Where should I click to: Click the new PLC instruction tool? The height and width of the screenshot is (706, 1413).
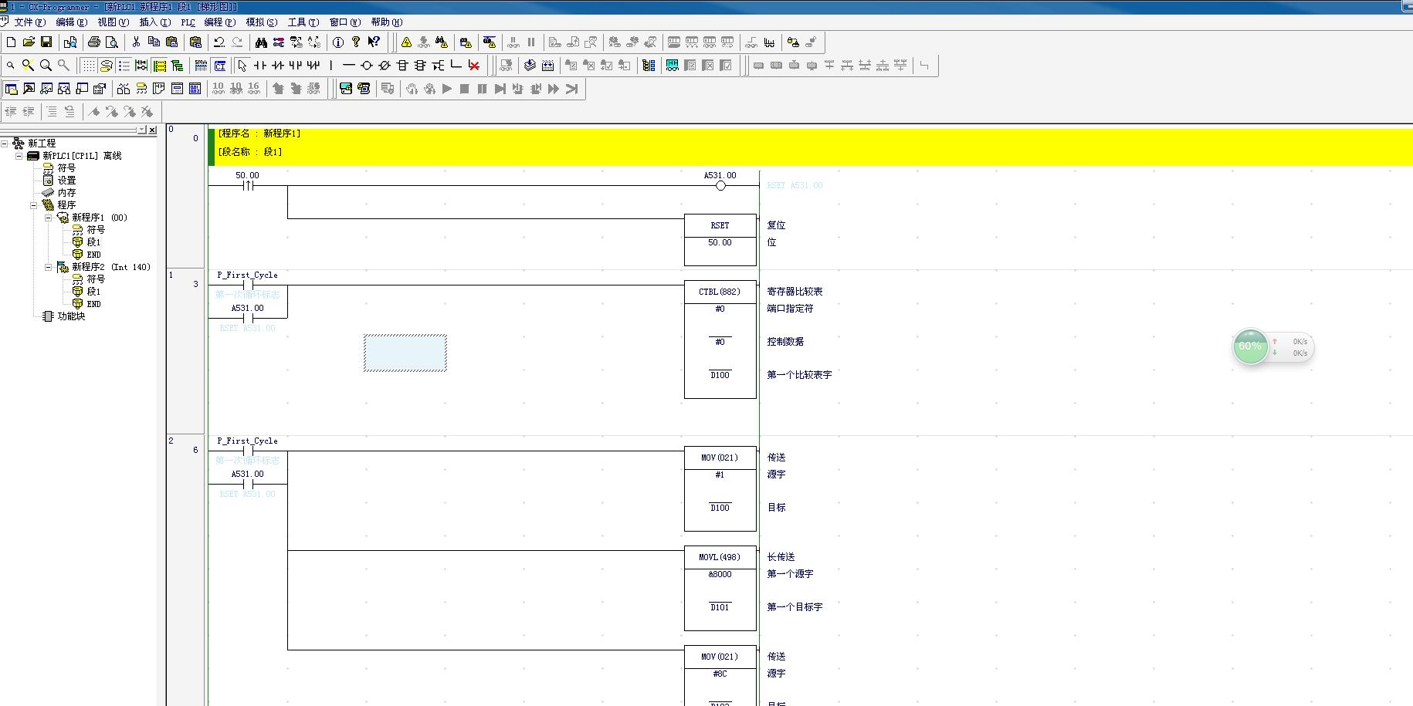click(x=402, y=66)
